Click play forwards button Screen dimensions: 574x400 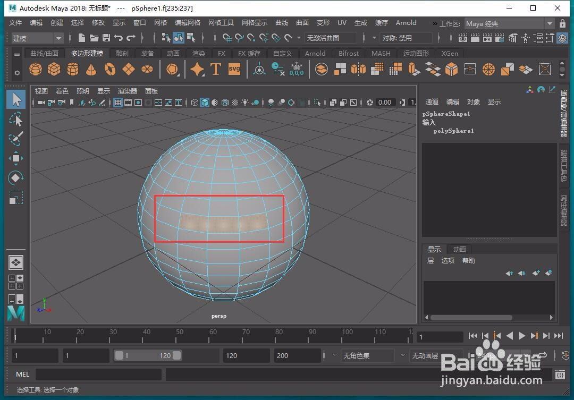pos(522,336)
